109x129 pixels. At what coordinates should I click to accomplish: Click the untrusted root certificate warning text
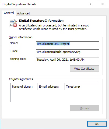tap(54, 27)
